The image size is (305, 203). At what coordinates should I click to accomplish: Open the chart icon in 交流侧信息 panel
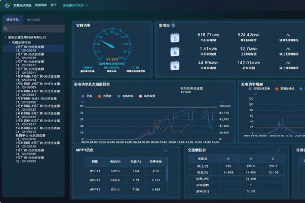(x=278, y=150)
